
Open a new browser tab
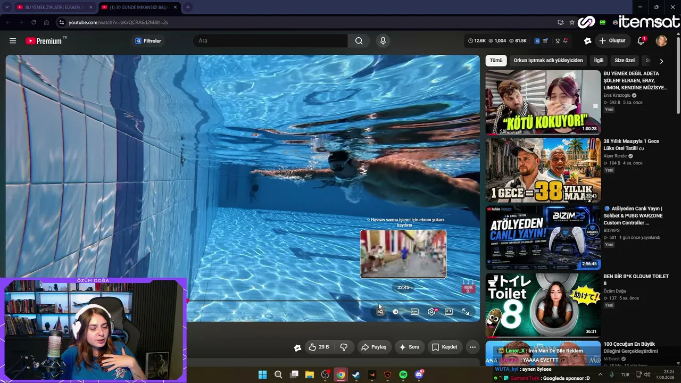188,7
